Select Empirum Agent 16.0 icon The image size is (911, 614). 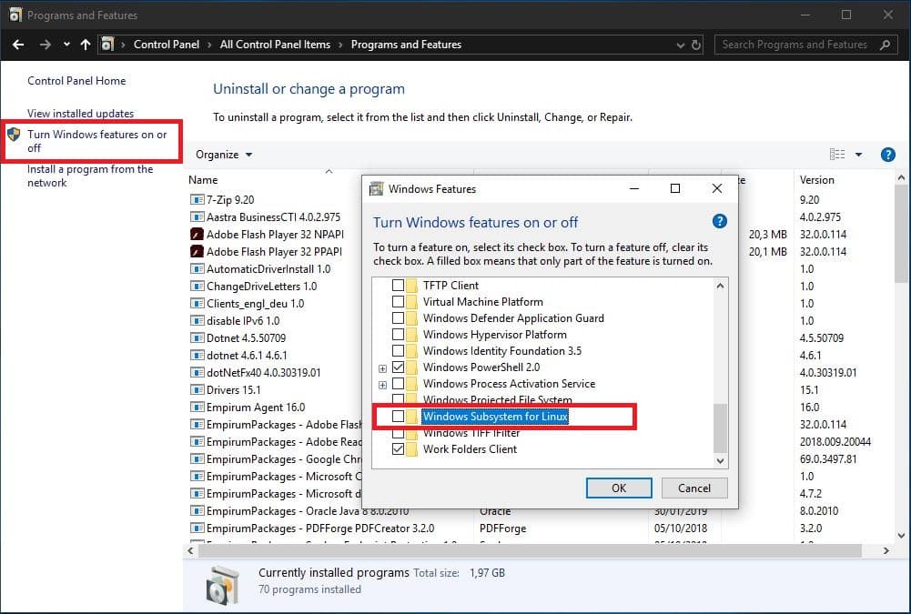(x=197, y=408)
